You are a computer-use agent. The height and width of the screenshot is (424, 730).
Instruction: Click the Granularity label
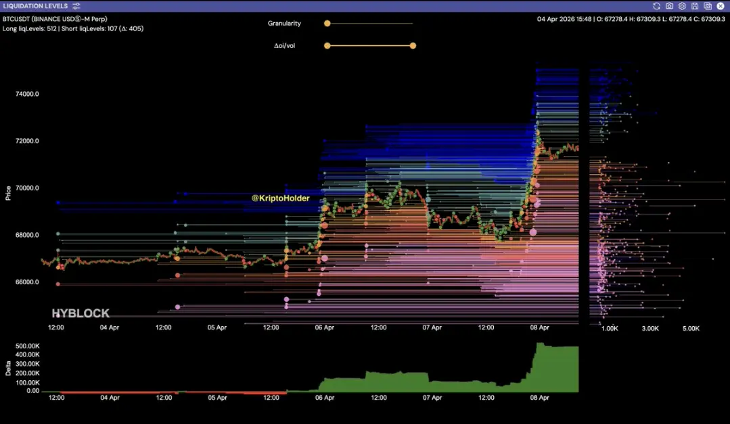coord(284,23)
